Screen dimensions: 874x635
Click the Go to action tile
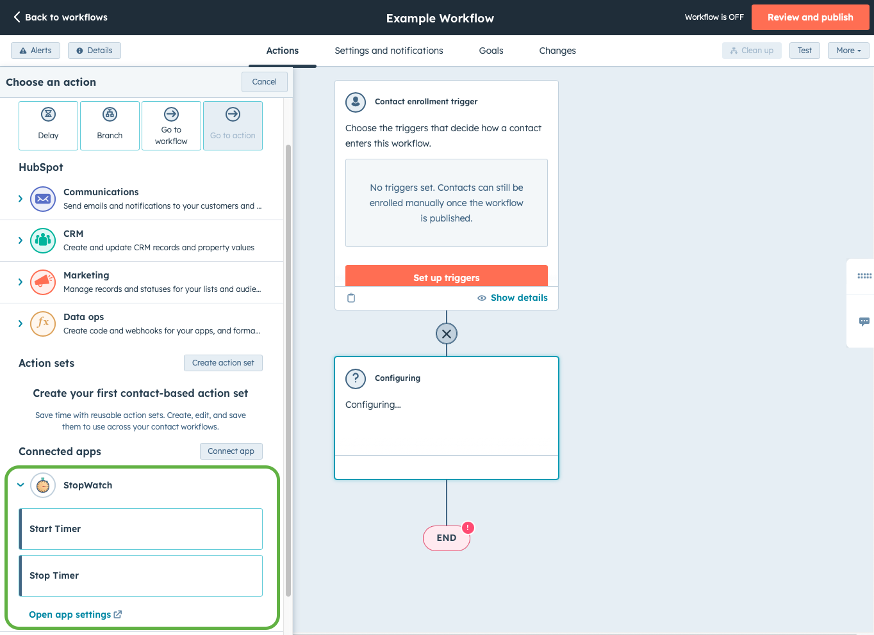(233, 125)
